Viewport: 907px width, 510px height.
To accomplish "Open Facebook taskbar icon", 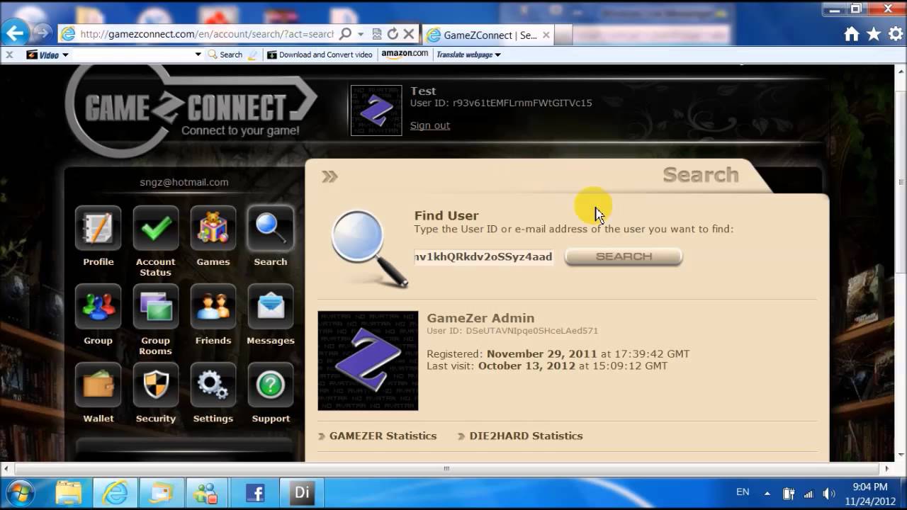I will tap(254, 492).
